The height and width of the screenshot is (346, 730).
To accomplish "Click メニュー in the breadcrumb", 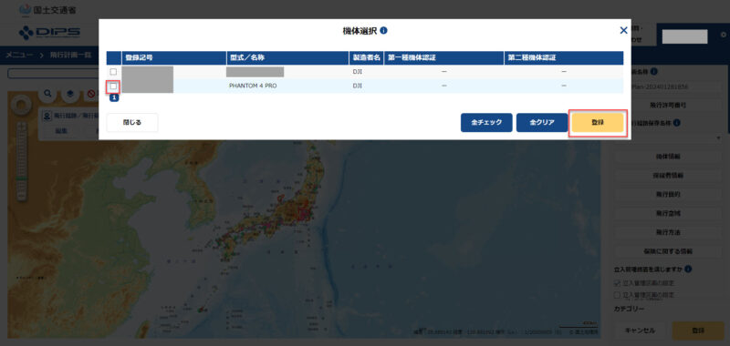I will point(19,56).
